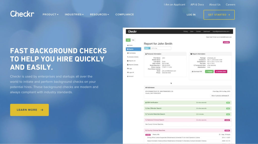
Task: Click the Need help email text
Action: tap(219, 37)
